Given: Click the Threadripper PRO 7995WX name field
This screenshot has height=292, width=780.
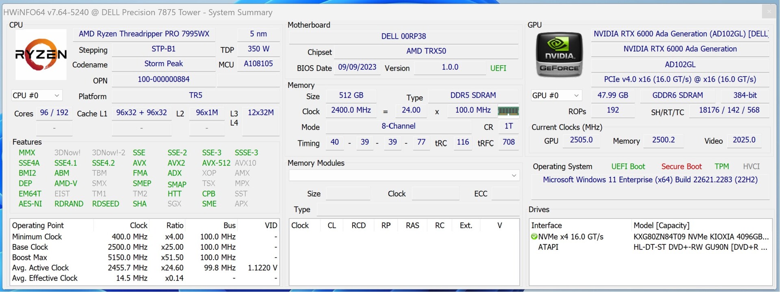Looking at the screenshot, I should [144, 34].
